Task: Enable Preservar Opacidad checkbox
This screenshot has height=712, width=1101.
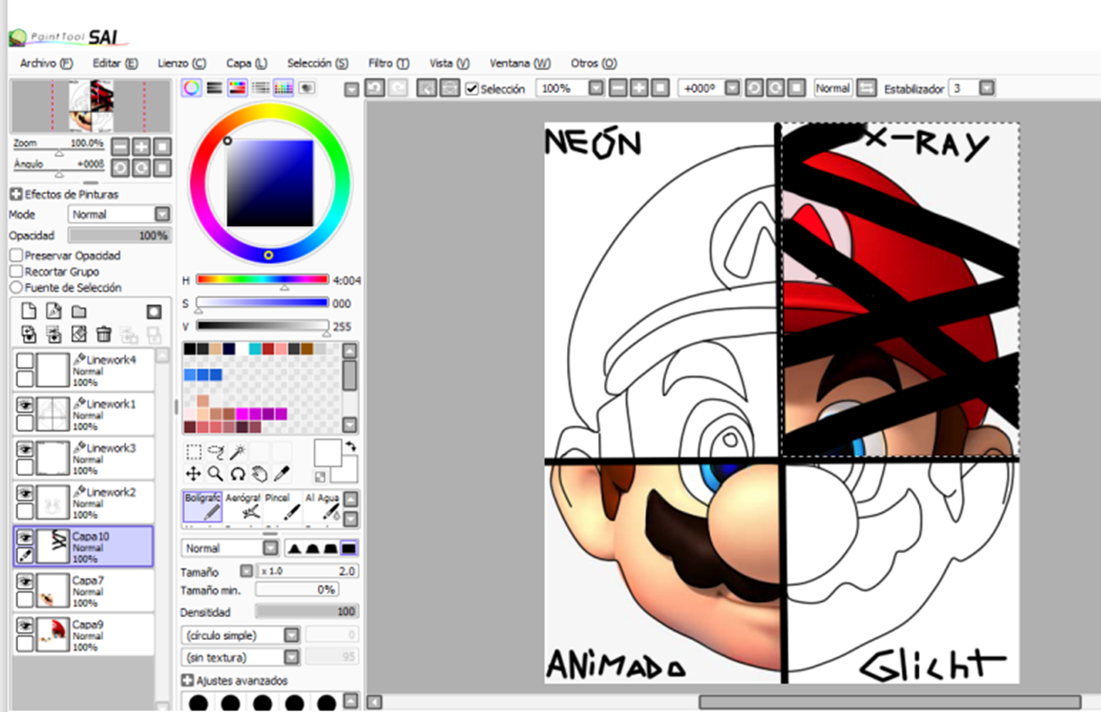Action: 16,256
